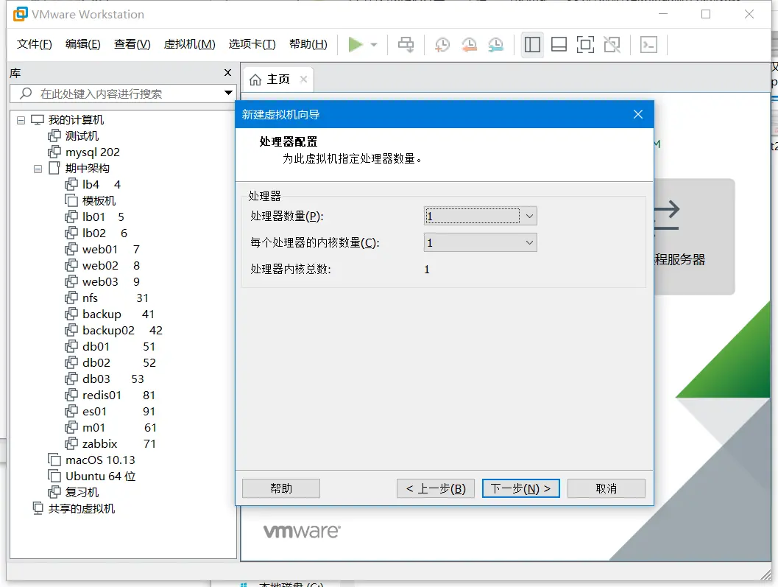Open the power options dropdown arrow beside play
This screenshot has width=778, height=587.
tap(374, 45)
